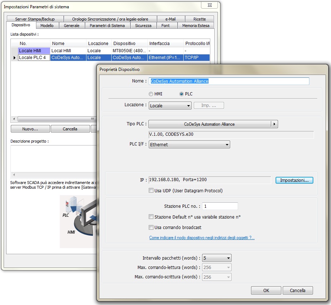Open the Memoria Estesa tab
Screen dimensions: 331x305
(196, 26)
